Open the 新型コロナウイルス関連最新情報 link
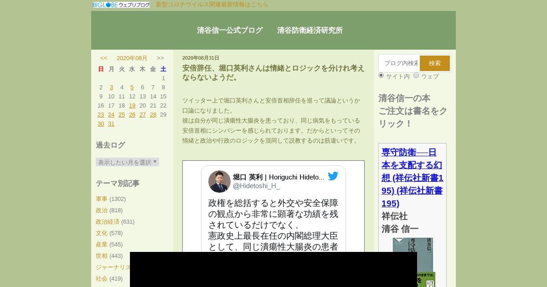The height and width of the screenshot is (287, 547). click(212, 5)
